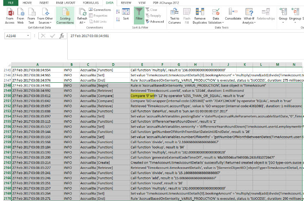This screenshot has width=304, height=201.
Task: Select column N header
Action: coord(294,64)
